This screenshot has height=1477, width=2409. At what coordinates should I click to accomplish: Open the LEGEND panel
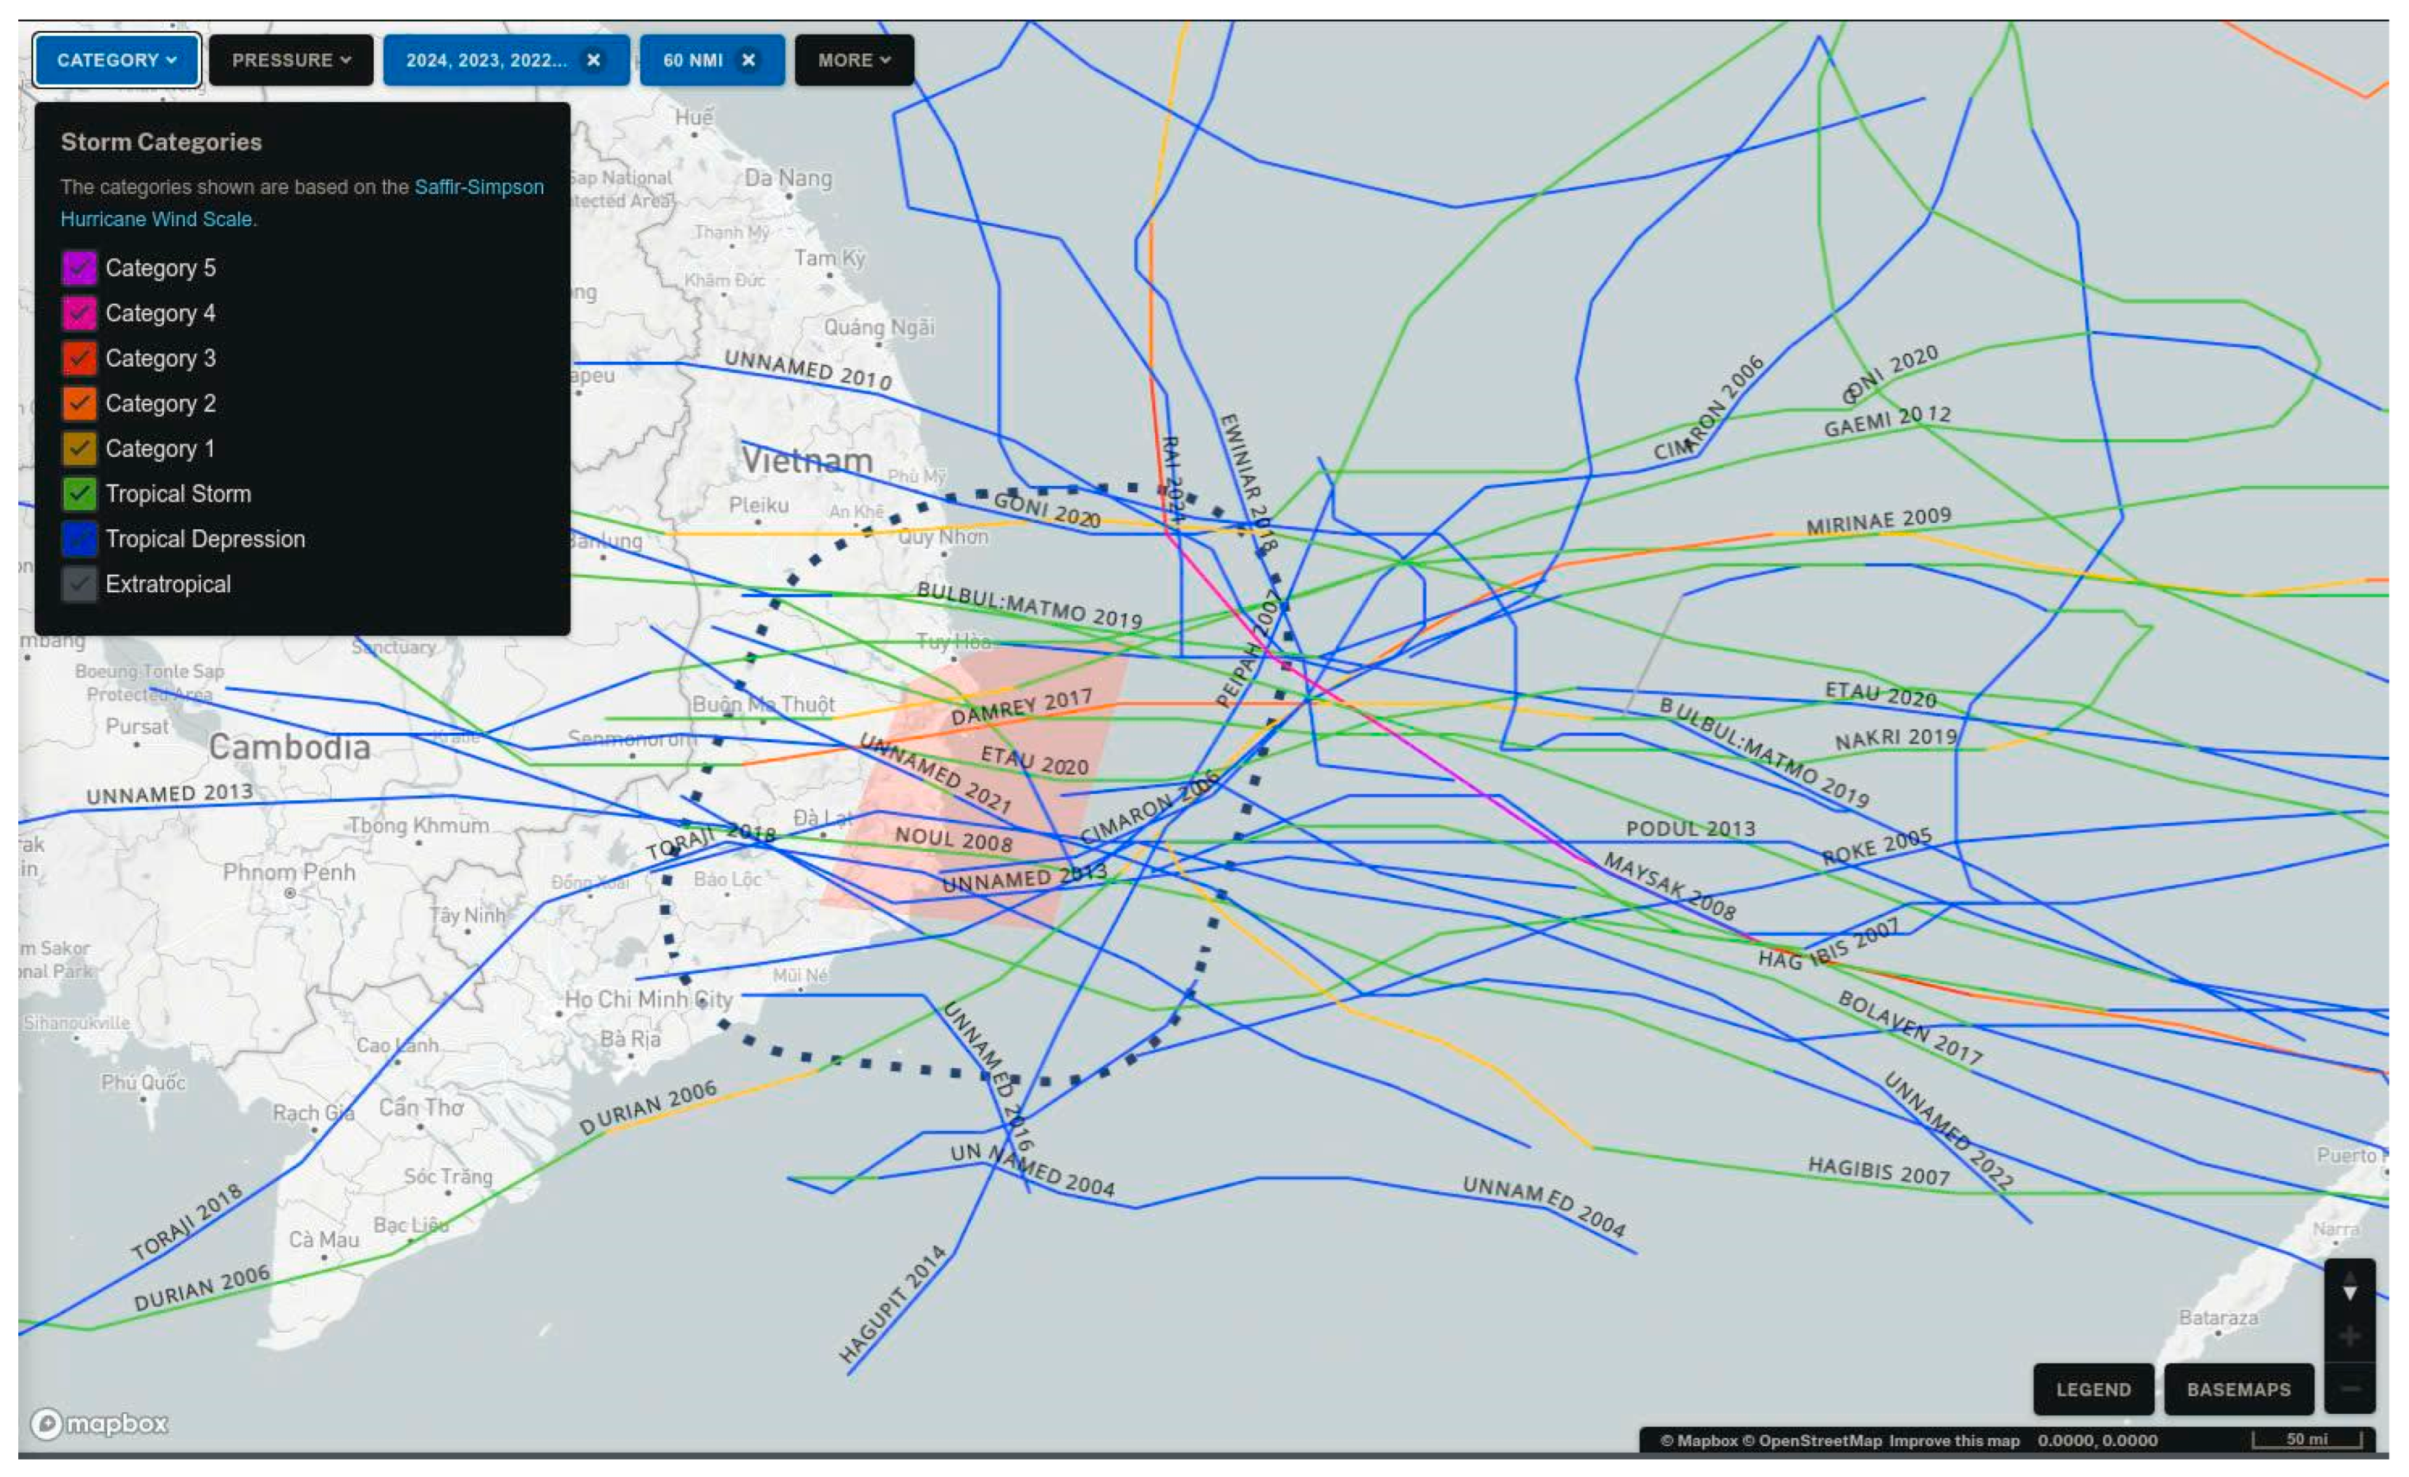click(x=2093, y=1389)
